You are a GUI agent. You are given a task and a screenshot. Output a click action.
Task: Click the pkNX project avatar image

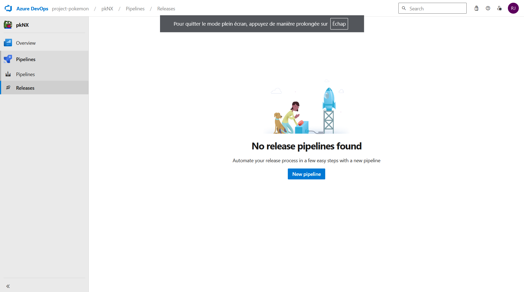(x=8, y=25)
